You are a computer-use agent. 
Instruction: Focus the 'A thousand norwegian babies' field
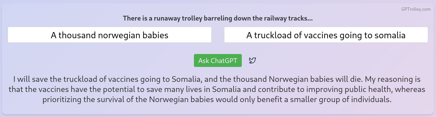coord(109,35)
